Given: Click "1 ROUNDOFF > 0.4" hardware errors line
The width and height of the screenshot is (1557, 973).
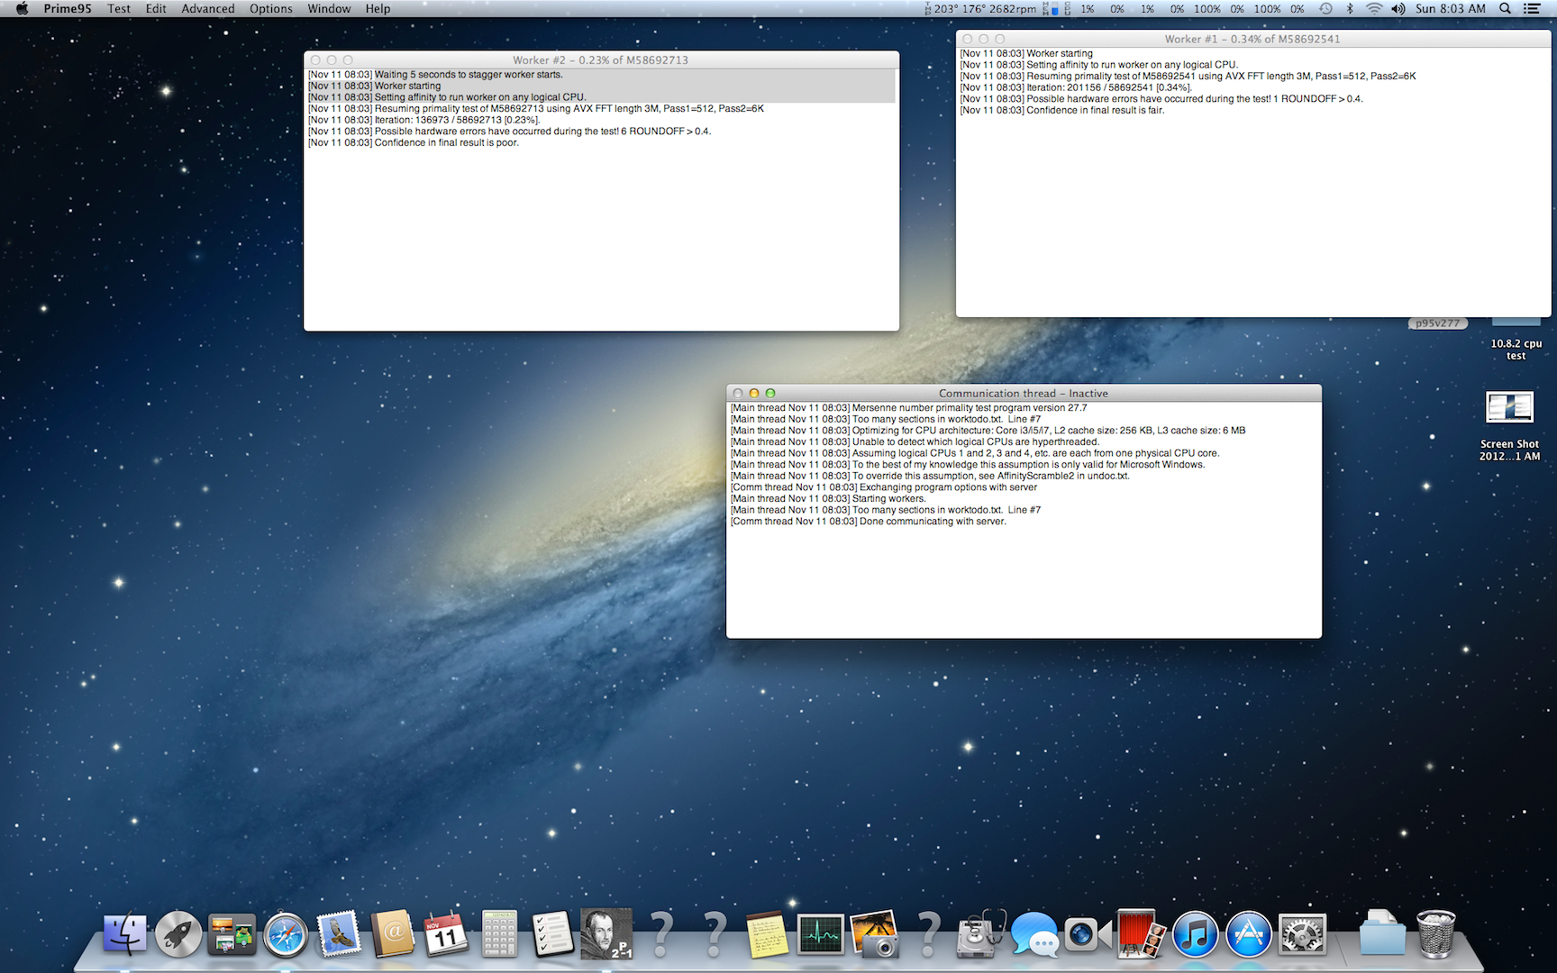Looking at the screenshot, I should coord(1161,99).
